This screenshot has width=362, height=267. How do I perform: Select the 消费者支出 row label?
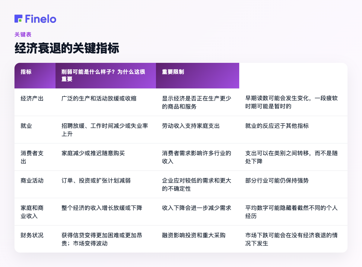[x=32, y=157]
